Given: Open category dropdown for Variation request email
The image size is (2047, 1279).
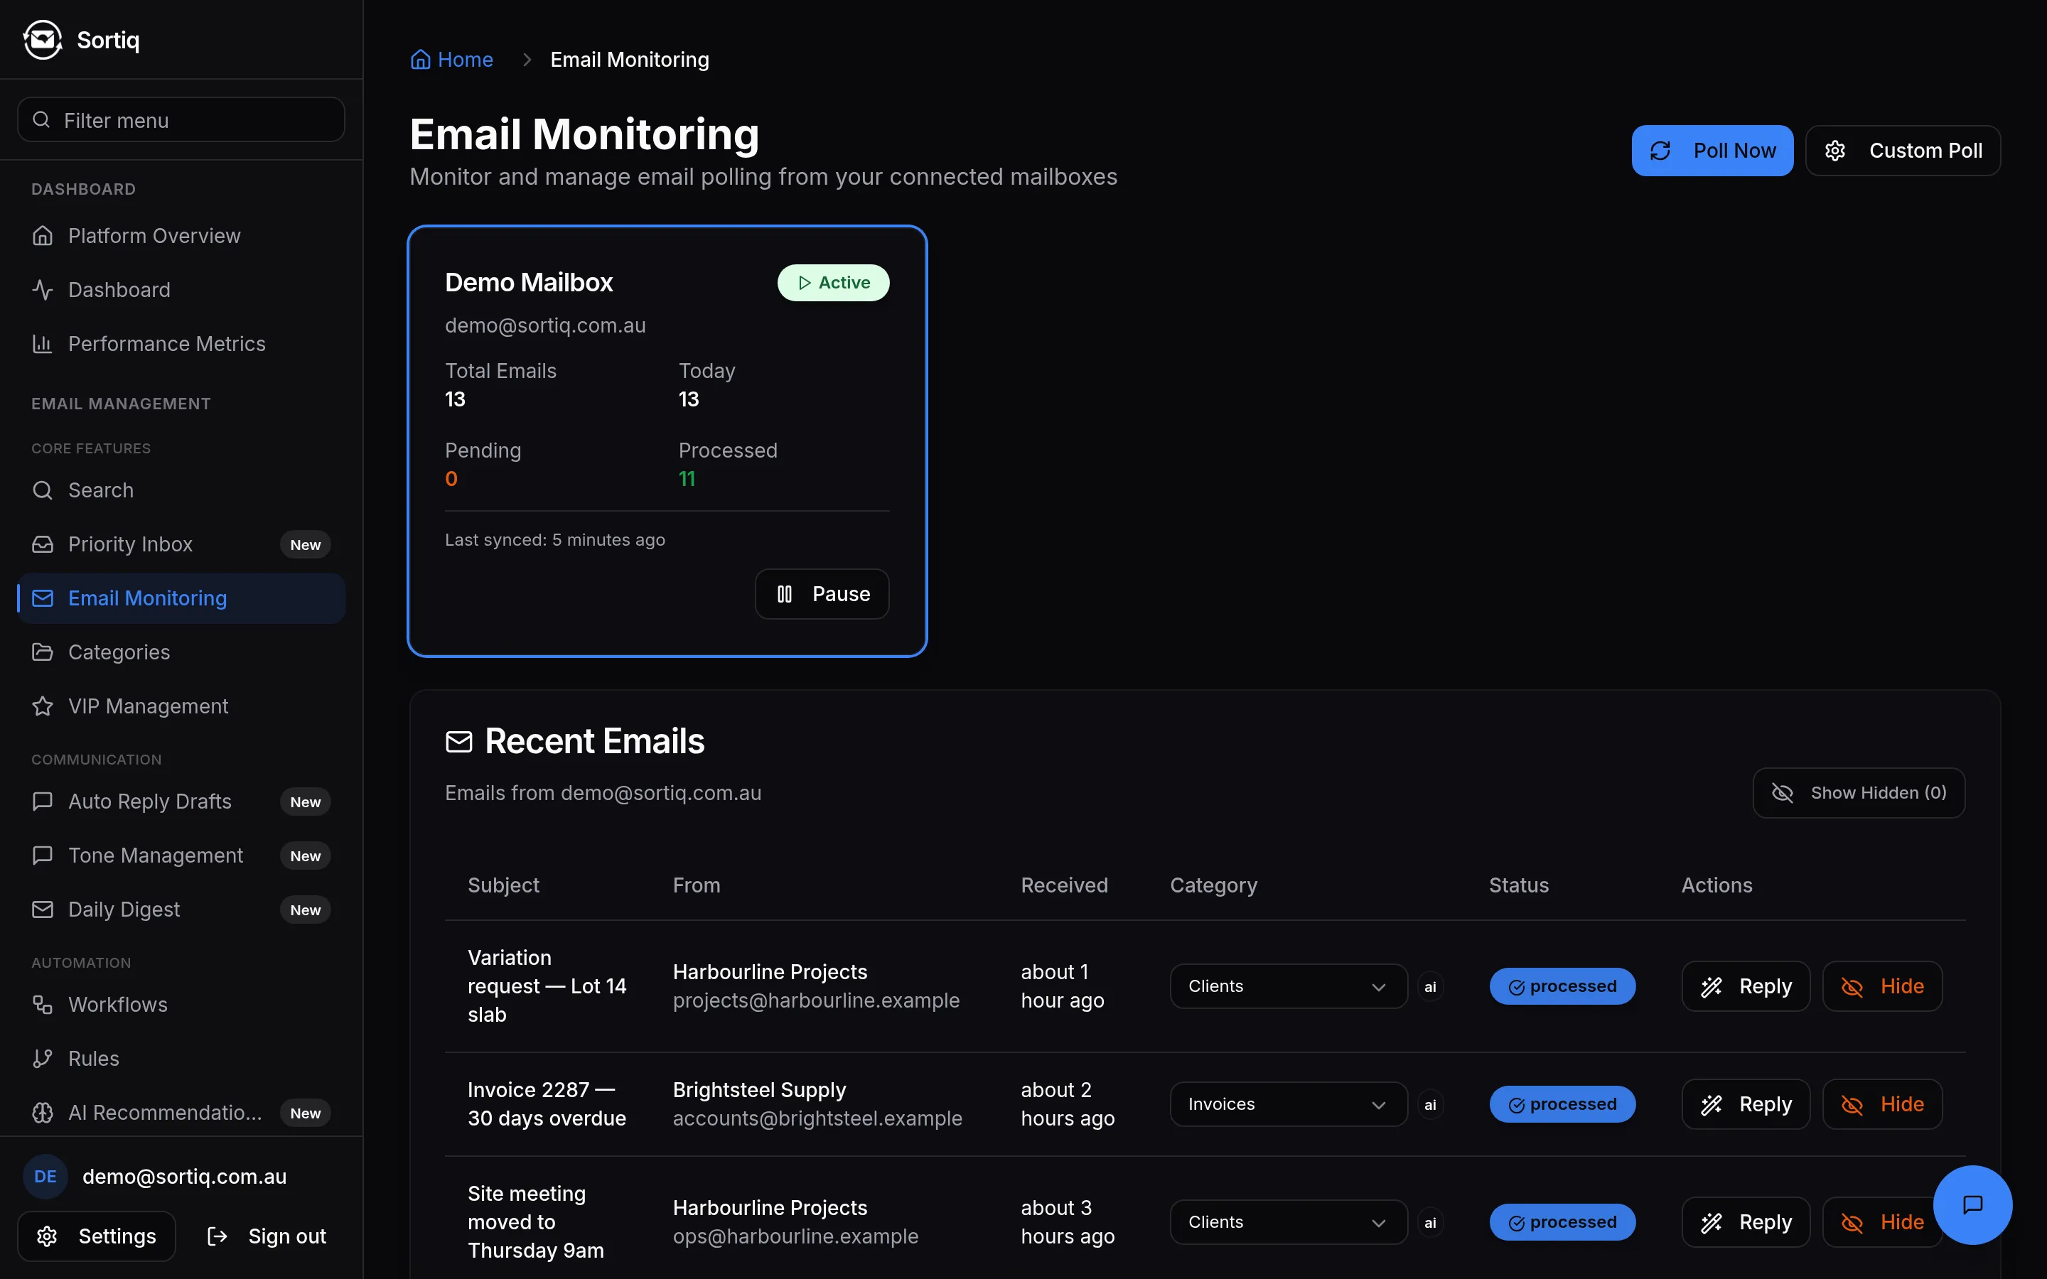Looking at the screenshot, I should (x=1288, y=986).
